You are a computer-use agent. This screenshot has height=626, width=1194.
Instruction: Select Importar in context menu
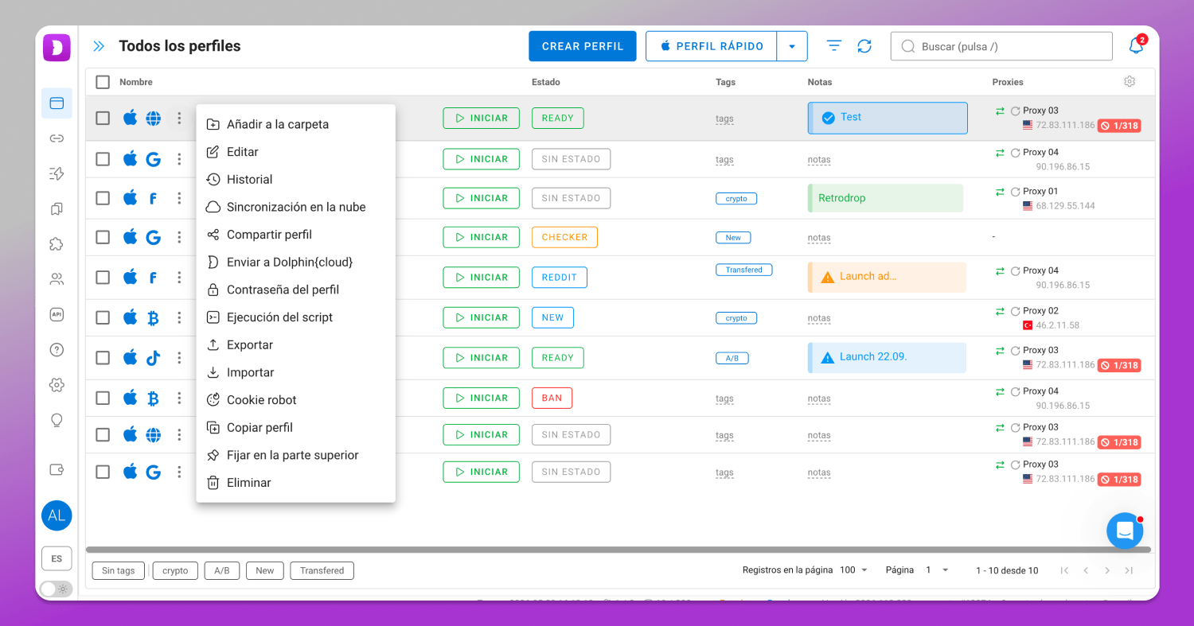pyautogui.click(x=295, y=372)
